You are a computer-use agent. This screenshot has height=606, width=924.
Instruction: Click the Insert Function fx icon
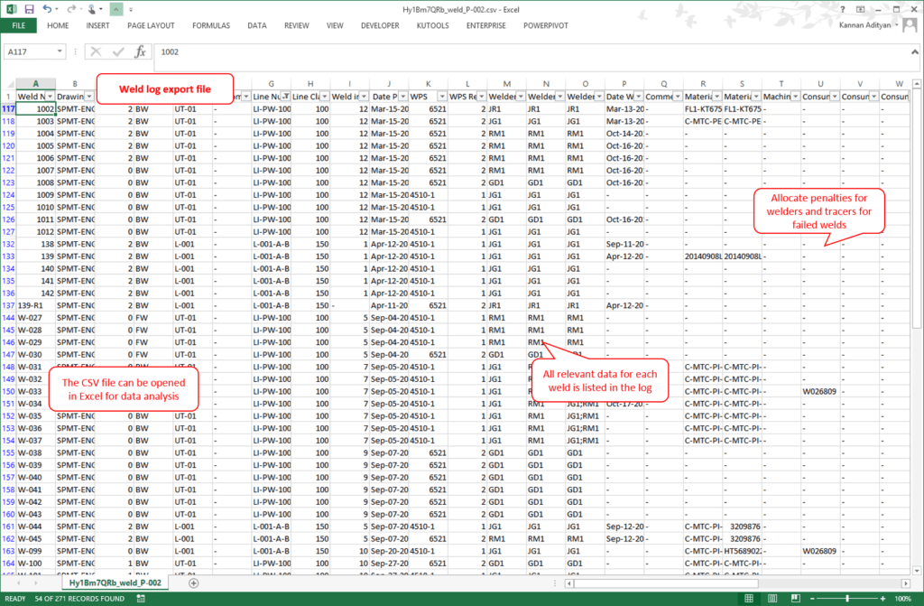tap(140, 51)
